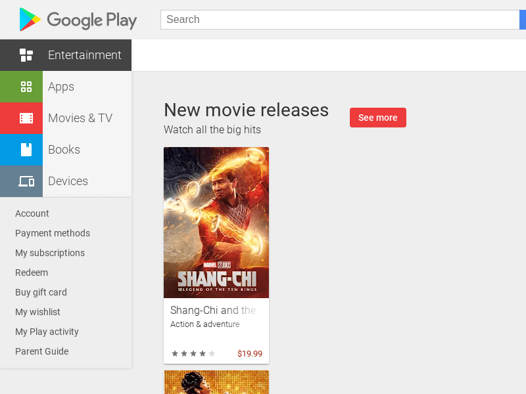Screen dimensions: 526x394
Task: Click the New movie releases heading
Action: pos(246,110)
